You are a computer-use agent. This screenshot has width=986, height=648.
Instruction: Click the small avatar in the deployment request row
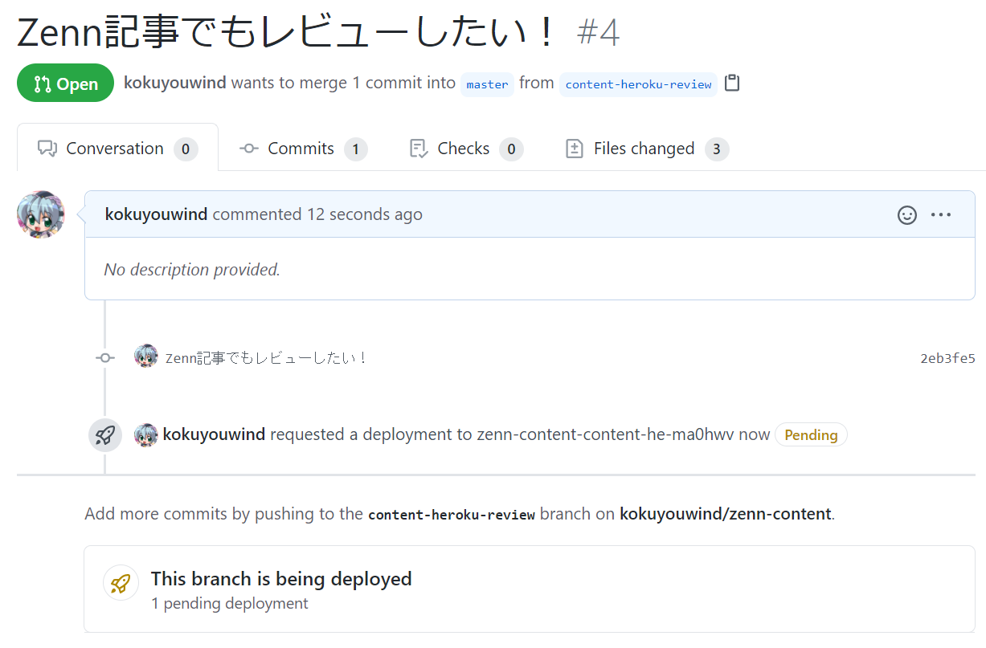point(146,435)
